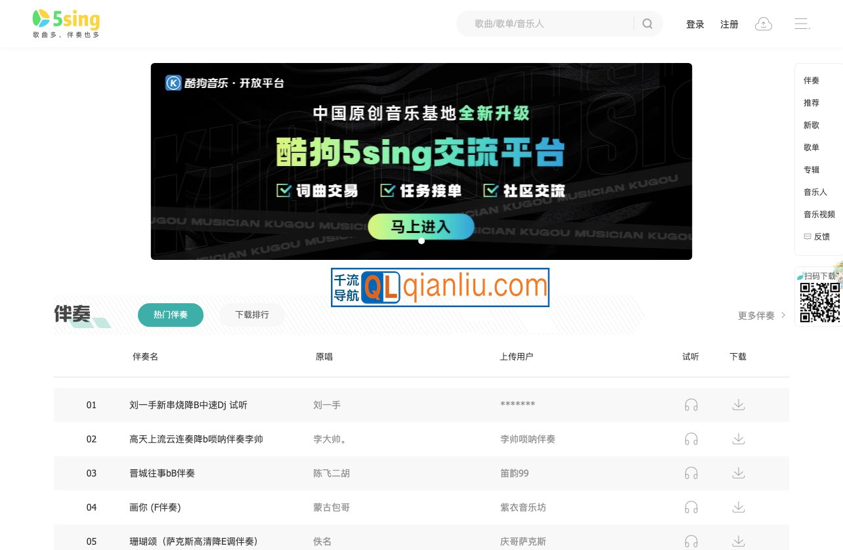Click download icon for 高天上流云 row
This screenshot has height=550, width=843.
pos(739,439)
